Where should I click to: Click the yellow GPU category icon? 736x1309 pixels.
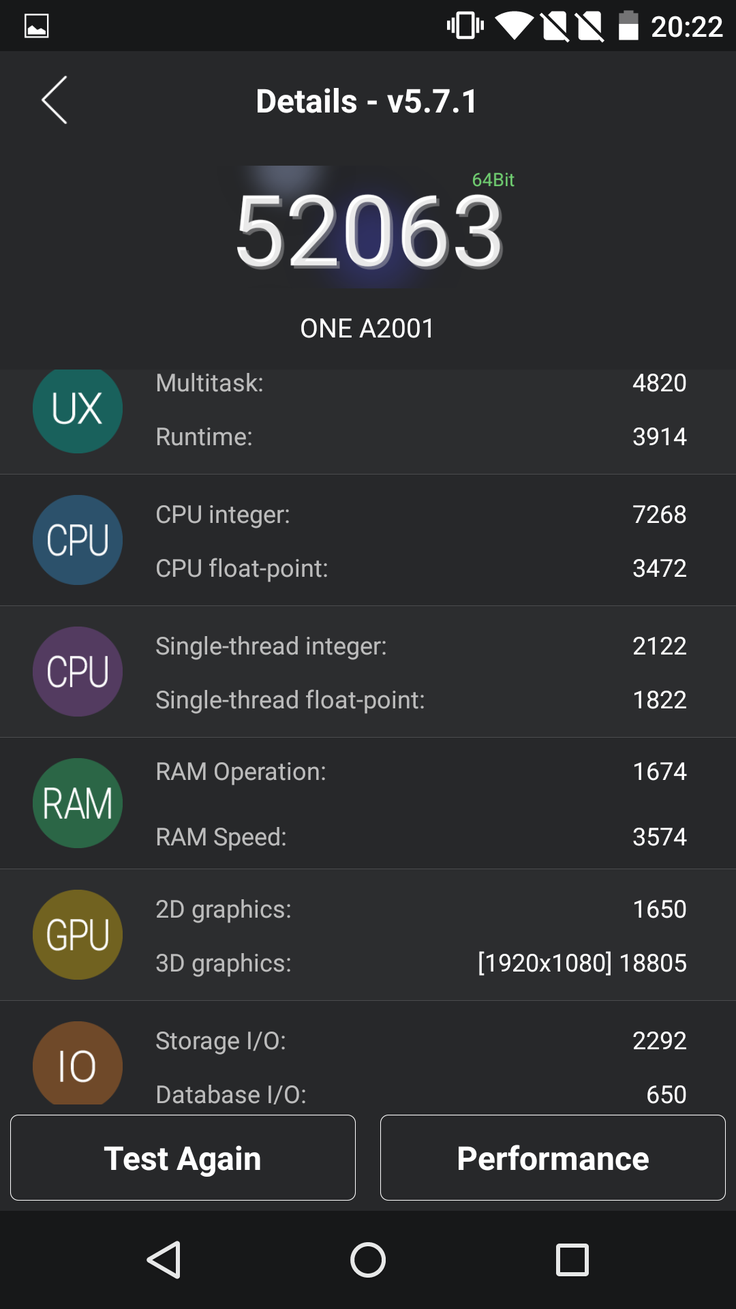77,935
